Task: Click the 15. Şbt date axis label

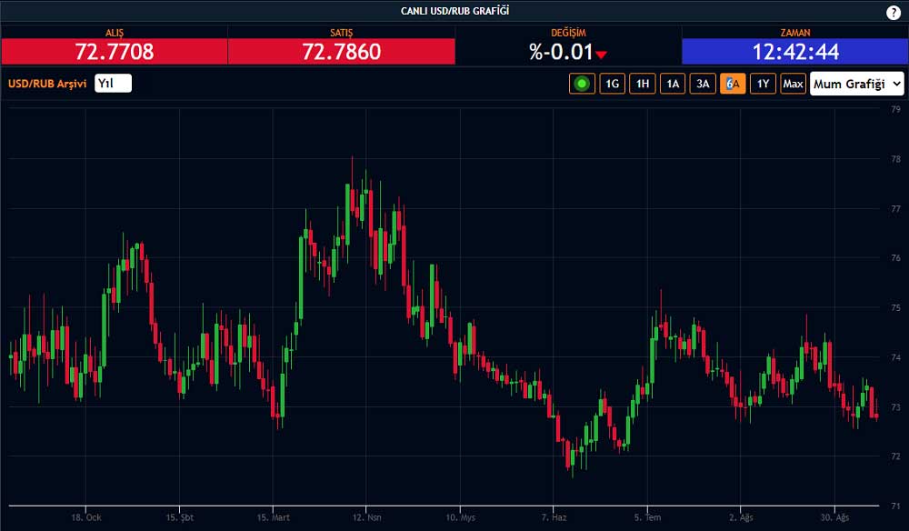Action: pos(180,517)
